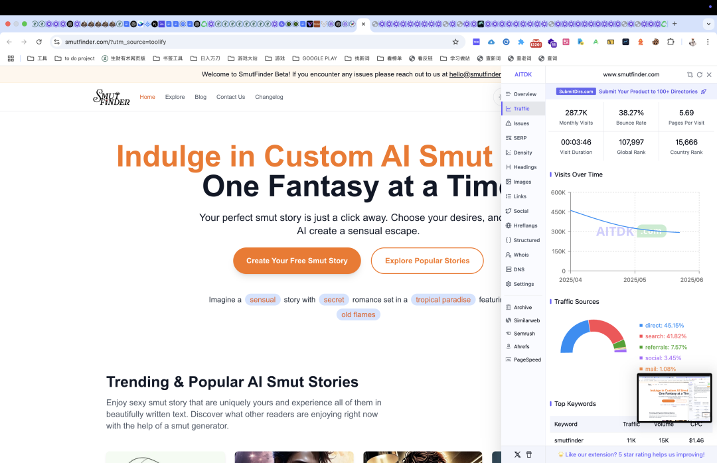Screen dimensions: 717x463
Task: Open a new browser tab
Action: pos(675,24)
